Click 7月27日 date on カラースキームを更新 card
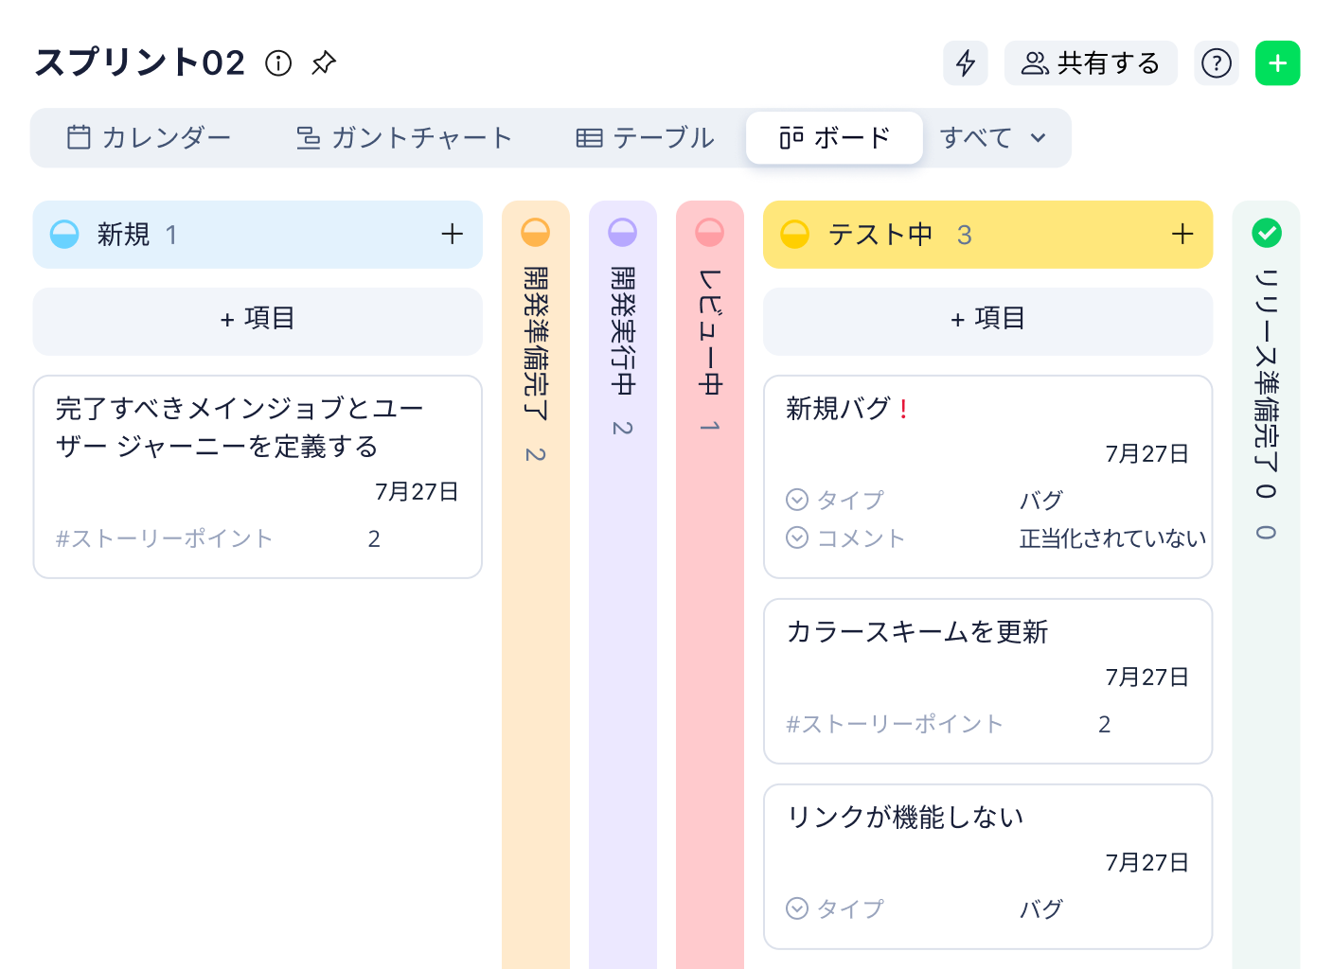The height and width of the screenshot is (969, 1333). click(x=1146, y=678)
